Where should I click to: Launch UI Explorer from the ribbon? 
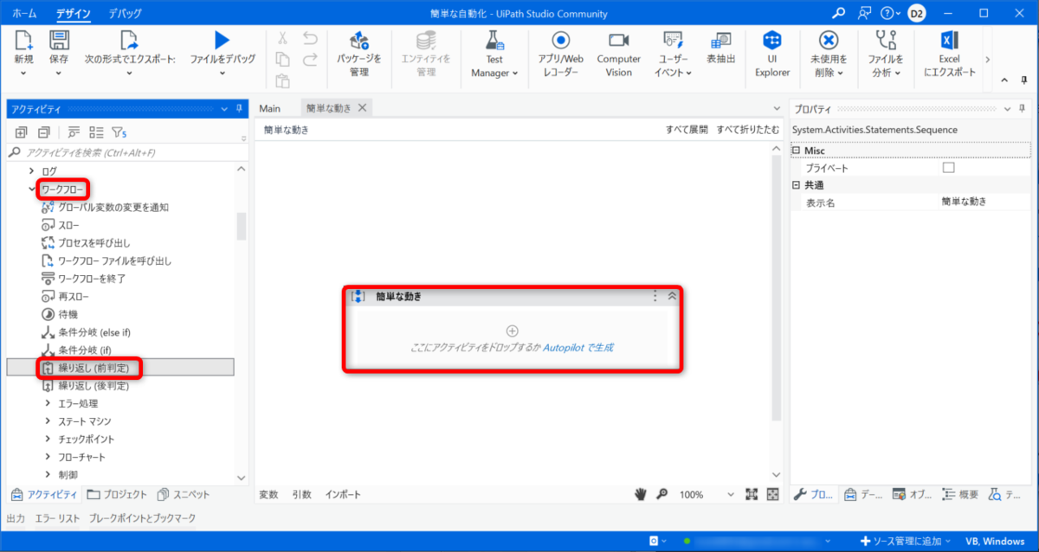[772, 54]
